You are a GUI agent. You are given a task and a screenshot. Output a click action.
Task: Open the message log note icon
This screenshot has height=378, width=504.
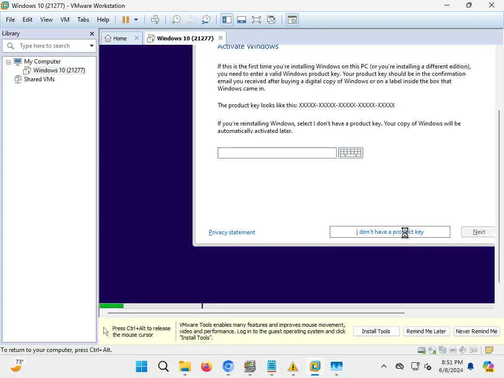[x=489, y=350]
